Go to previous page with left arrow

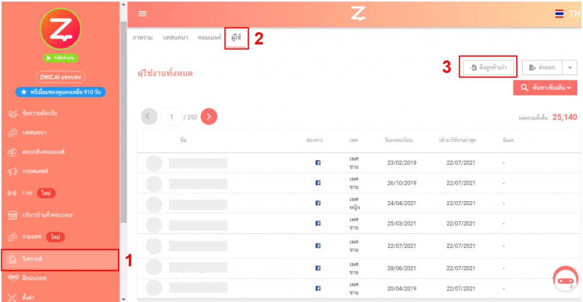[149, 117]
